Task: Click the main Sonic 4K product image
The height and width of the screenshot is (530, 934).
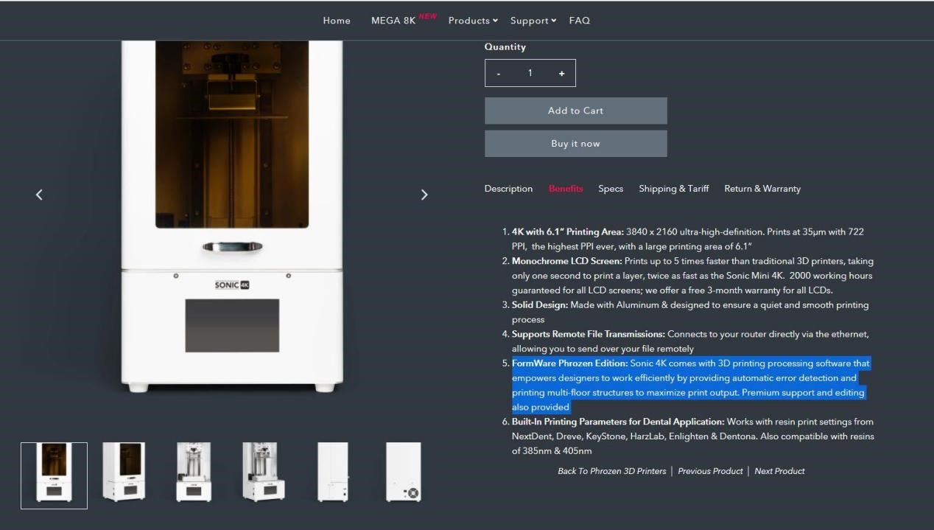Action: pyautogui.click(x=232, y=216)
